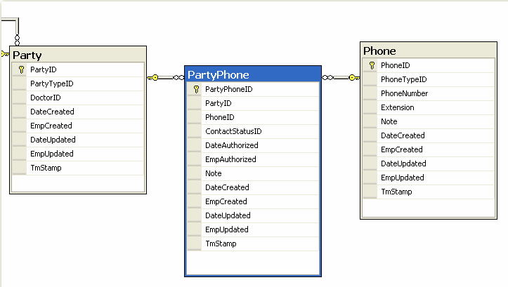Viewport: 508px width, 287px height.
Task: Click the infinity connector right of PartyPhone
Action: 327,77
